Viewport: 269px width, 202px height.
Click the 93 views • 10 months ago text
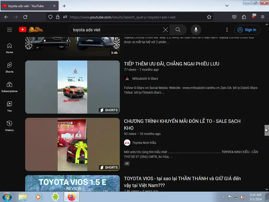coord(142,134)
